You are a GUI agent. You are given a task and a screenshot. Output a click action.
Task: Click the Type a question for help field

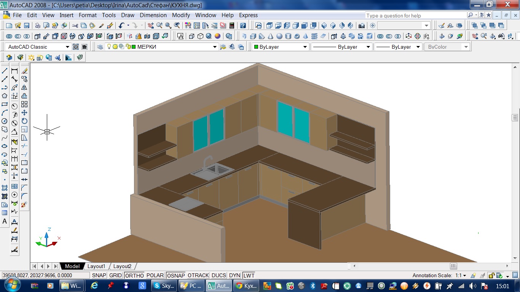pyautogui.click(x=415, y=16)
